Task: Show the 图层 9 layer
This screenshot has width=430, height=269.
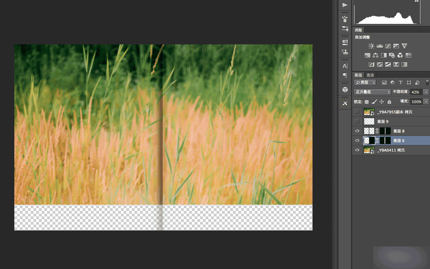Action: [x=357, y=121]
